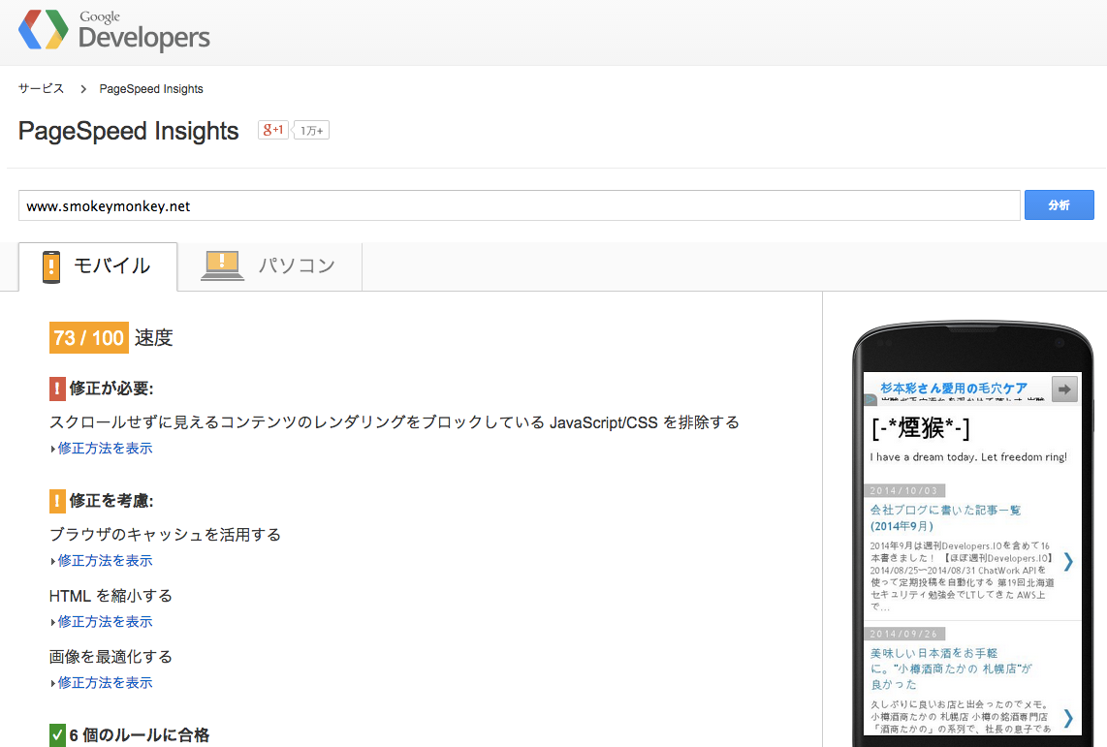This screenshot has height=747, width=1107.
Task: Expand 修正方法を表示 under ブラウザのキャッシュを活用する
Action: pyautogui.click(x=101, y=560)
